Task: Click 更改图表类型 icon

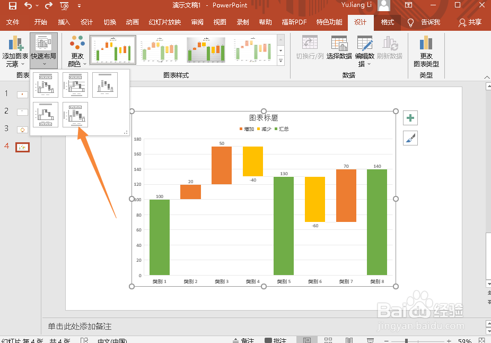Action: click(x=426, y=51)
